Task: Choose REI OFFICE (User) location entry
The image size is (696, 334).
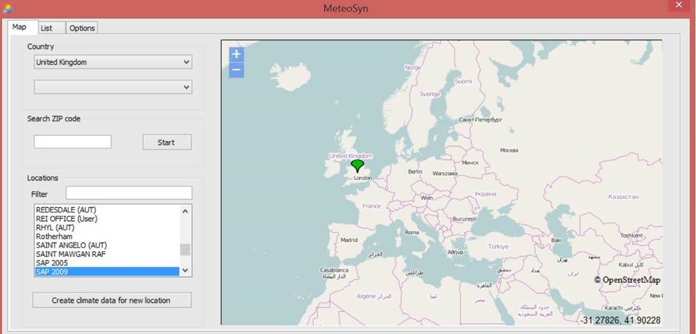Action: pos(67,218)
